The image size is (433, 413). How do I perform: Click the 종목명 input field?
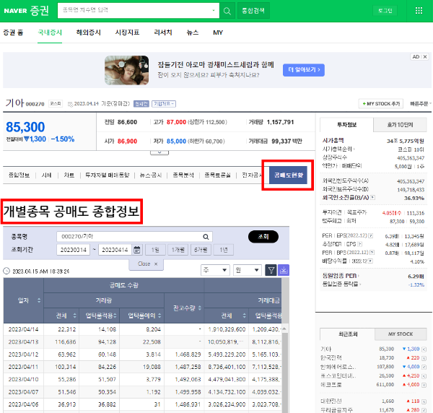pyautogui.click(x=134, y=237)
